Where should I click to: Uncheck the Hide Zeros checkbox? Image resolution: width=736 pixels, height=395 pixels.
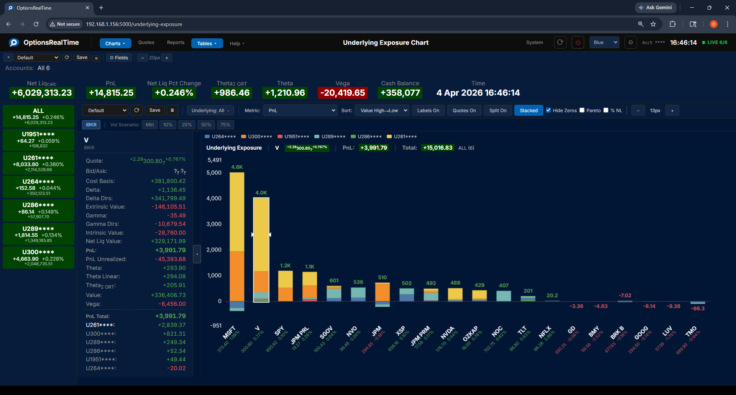(549, 110)
